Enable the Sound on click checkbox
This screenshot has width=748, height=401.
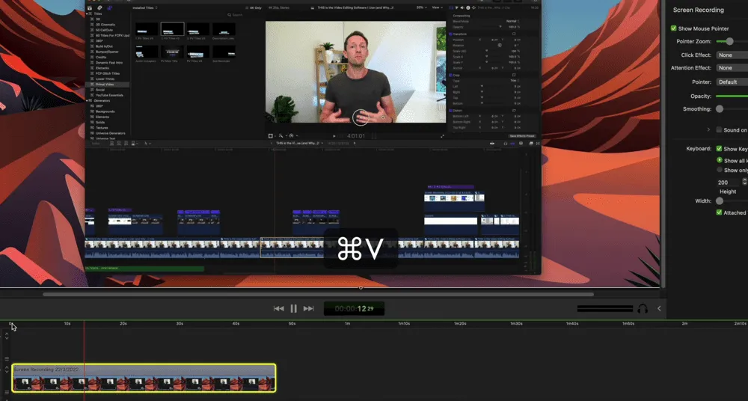pos(719,130)
